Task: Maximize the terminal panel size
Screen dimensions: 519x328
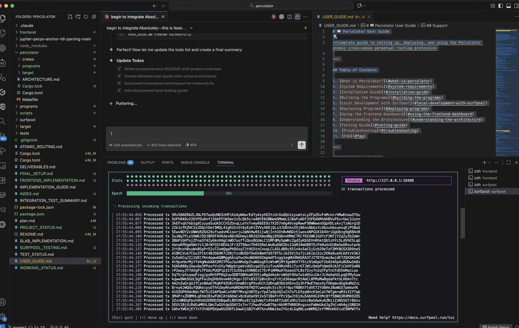Action: 509,162
